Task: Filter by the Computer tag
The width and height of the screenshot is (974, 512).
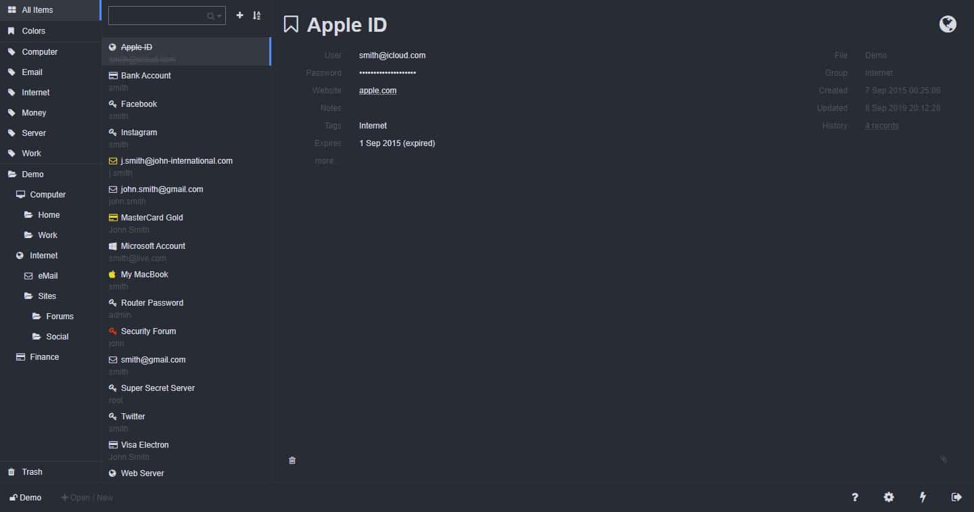Action: [x=51, y=52]
